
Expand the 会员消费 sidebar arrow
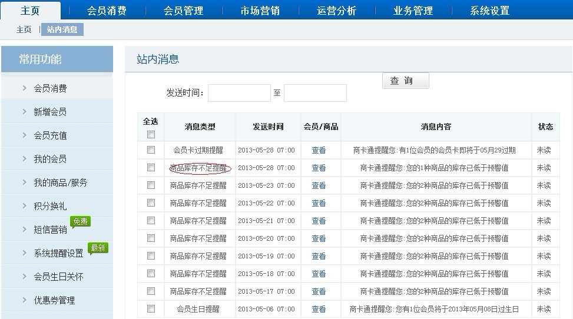click(25, 88)
